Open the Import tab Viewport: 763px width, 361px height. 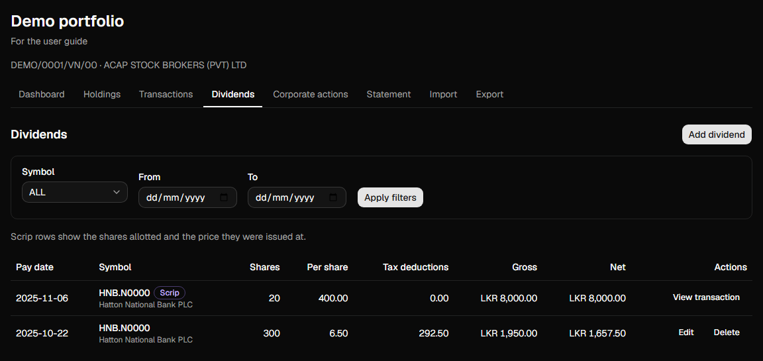pos(443,94)
